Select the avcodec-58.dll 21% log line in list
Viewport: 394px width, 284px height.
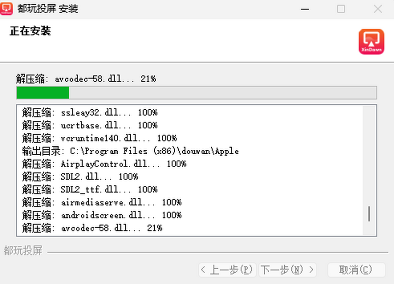[x=92, y=228]
